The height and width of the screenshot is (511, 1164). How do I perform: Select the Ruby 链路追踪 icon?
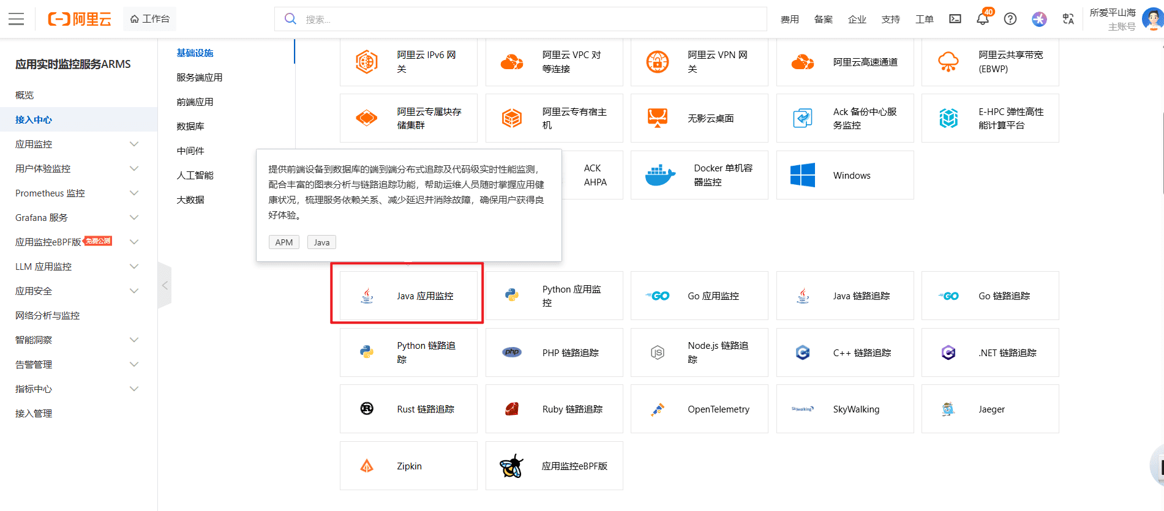[512, 409]
